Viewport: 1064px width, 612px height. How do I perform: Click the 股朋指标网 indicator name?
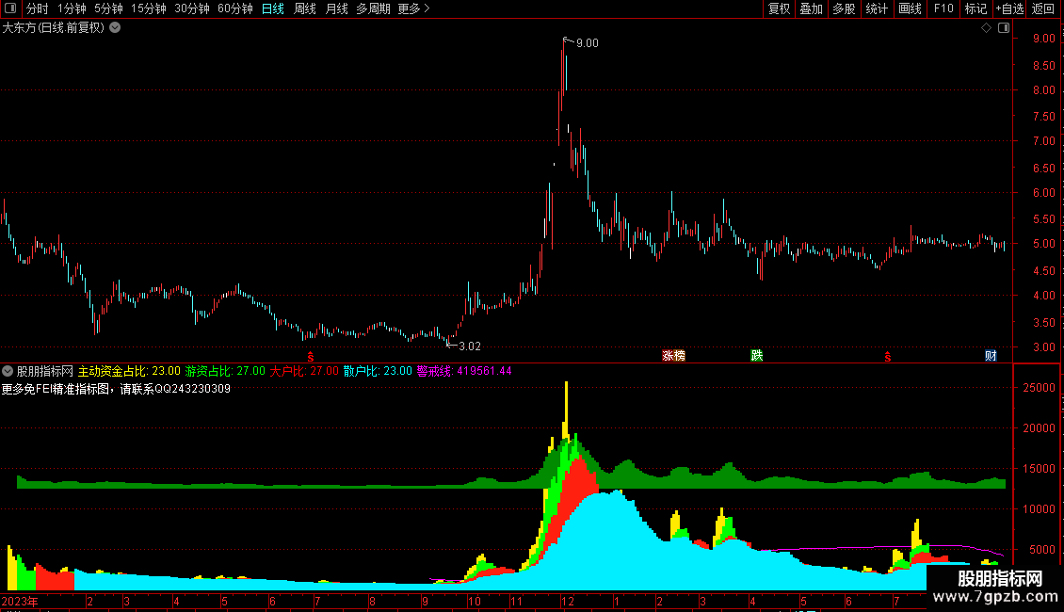45,371
